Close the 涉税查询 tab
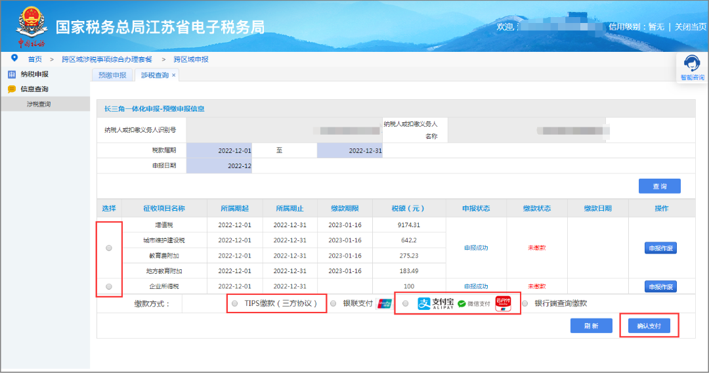This screenshot has height=373, width=709. pyautogui.click(x=173, y=75)
